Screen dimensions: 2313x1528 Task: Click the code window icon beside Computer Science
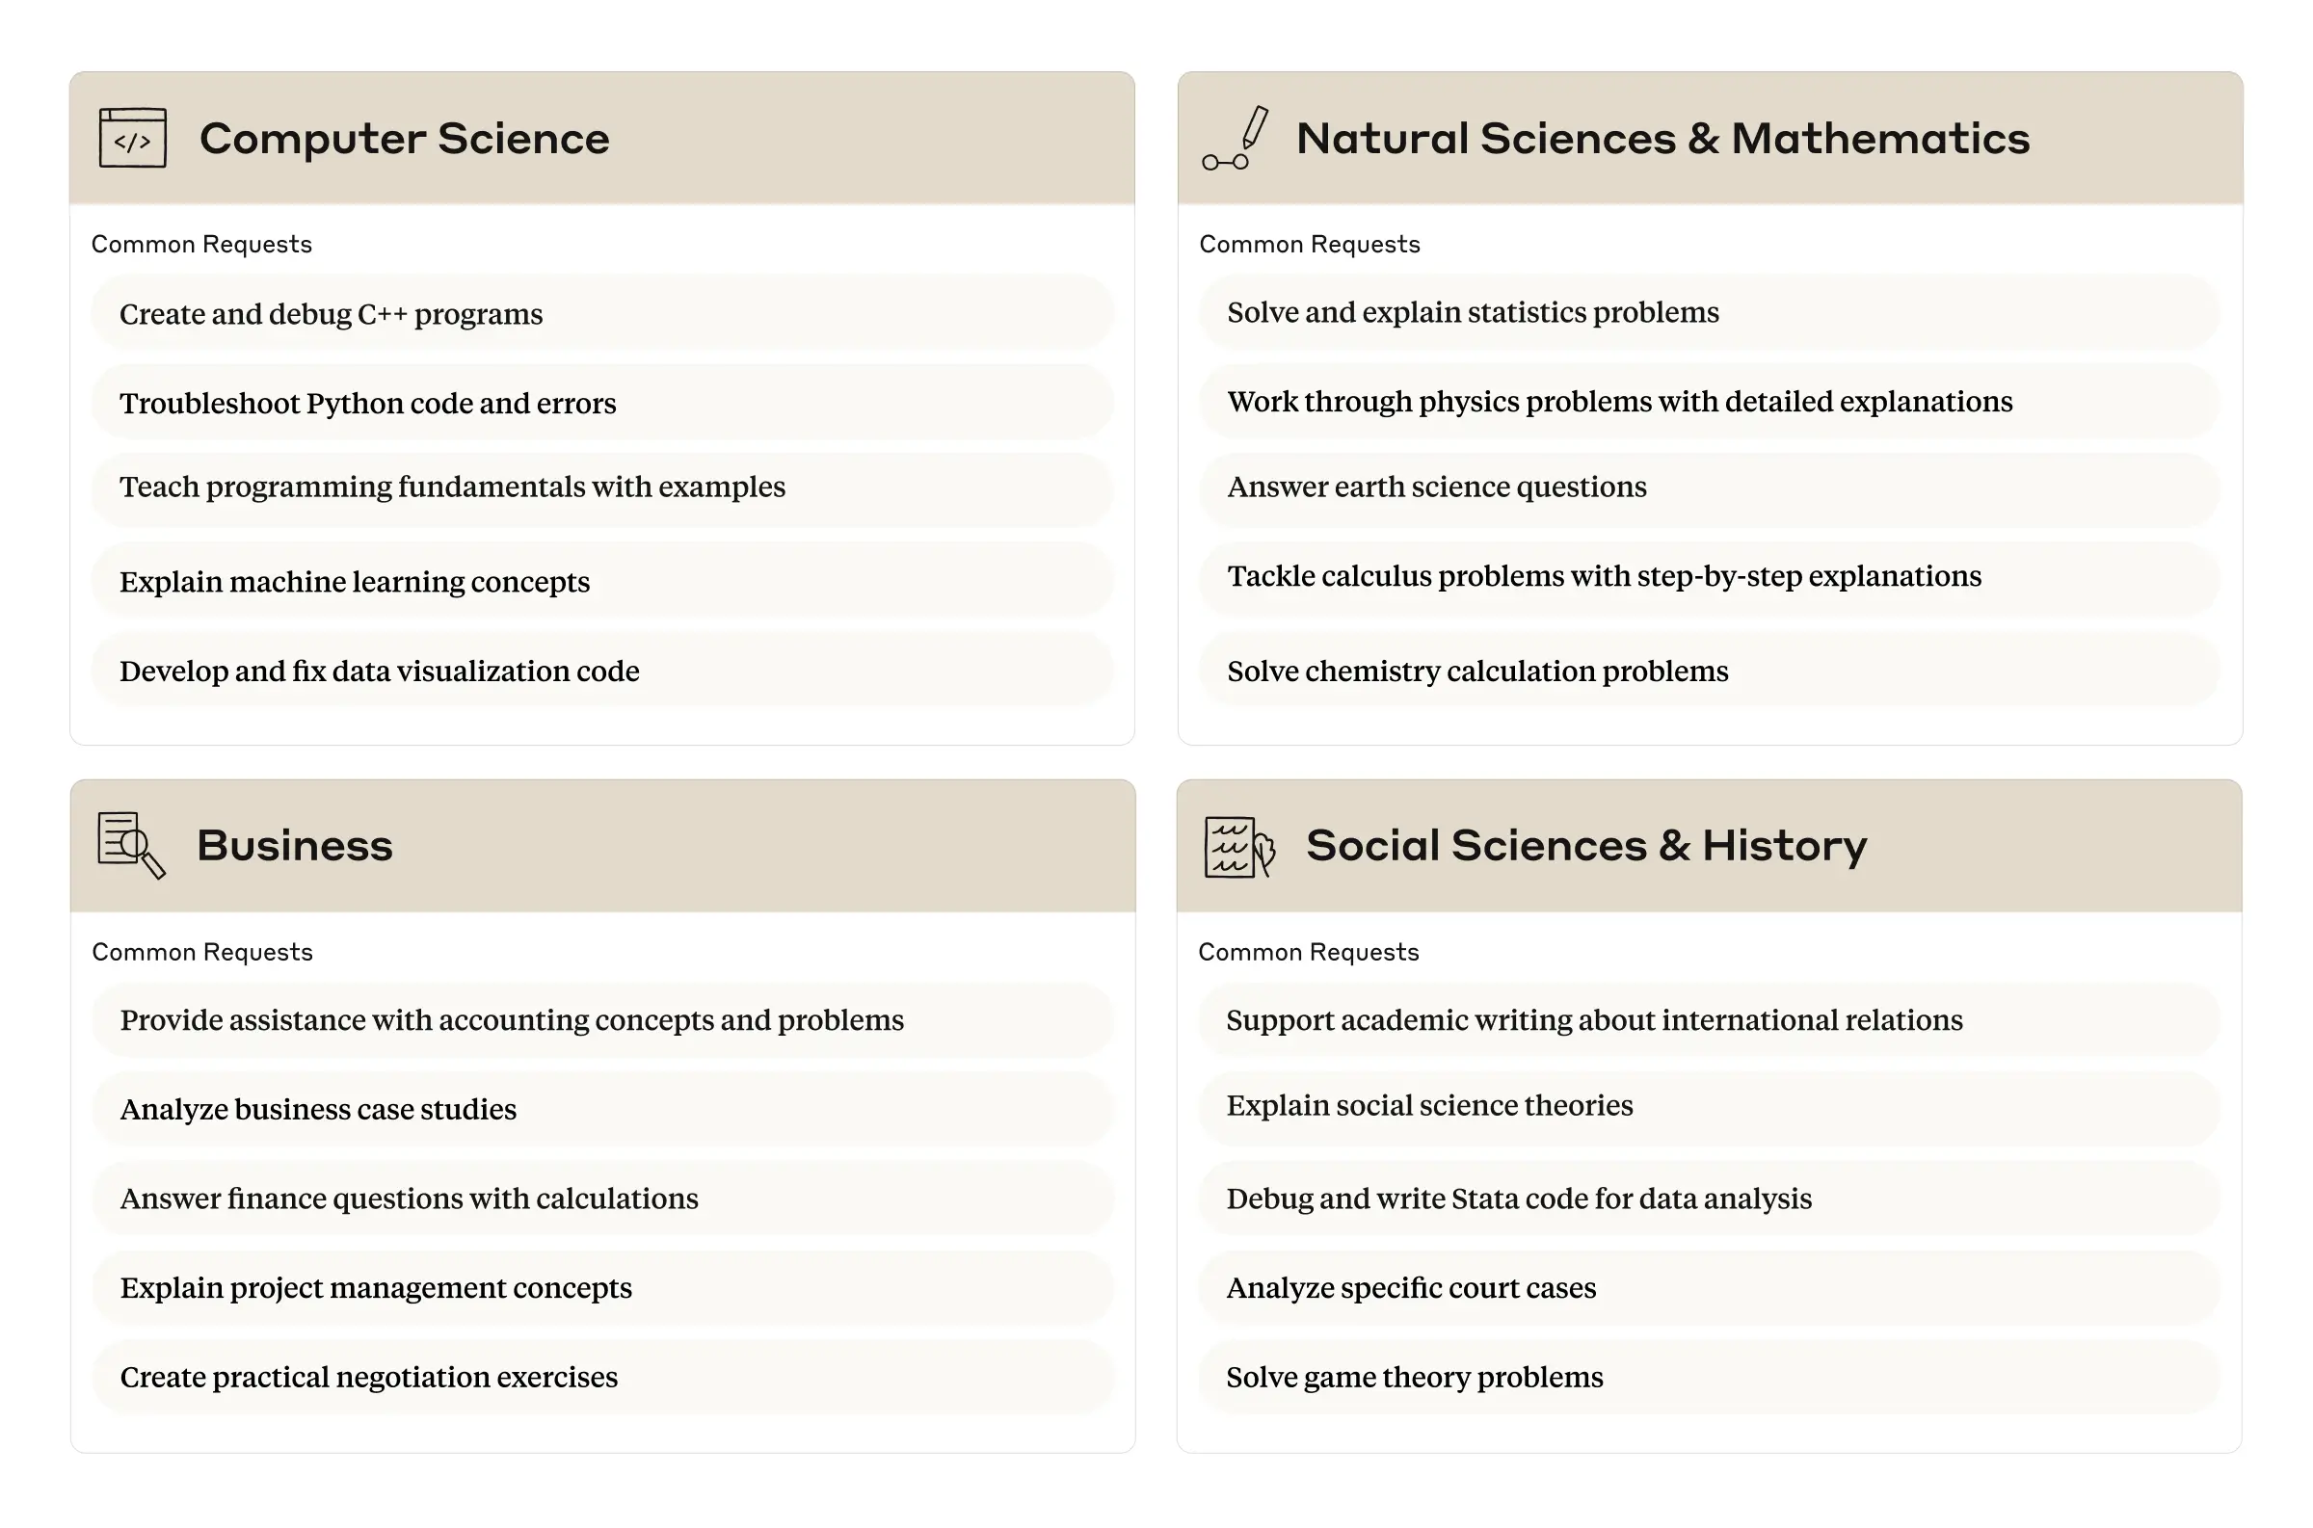click(x=133, y=138)
